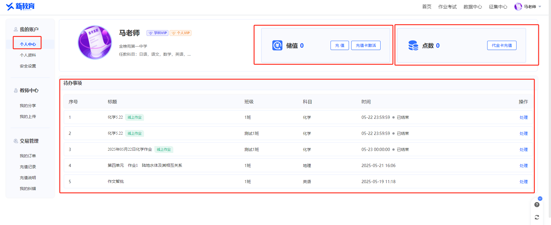The width and height of the screenshot is (551, 225).
Task: Open 我的分享 in sidebar
Action: tap(28, 106)
